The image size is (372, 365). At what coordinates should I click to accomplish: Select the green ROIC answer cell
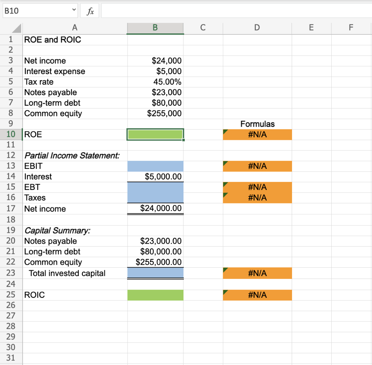point(155,295)
